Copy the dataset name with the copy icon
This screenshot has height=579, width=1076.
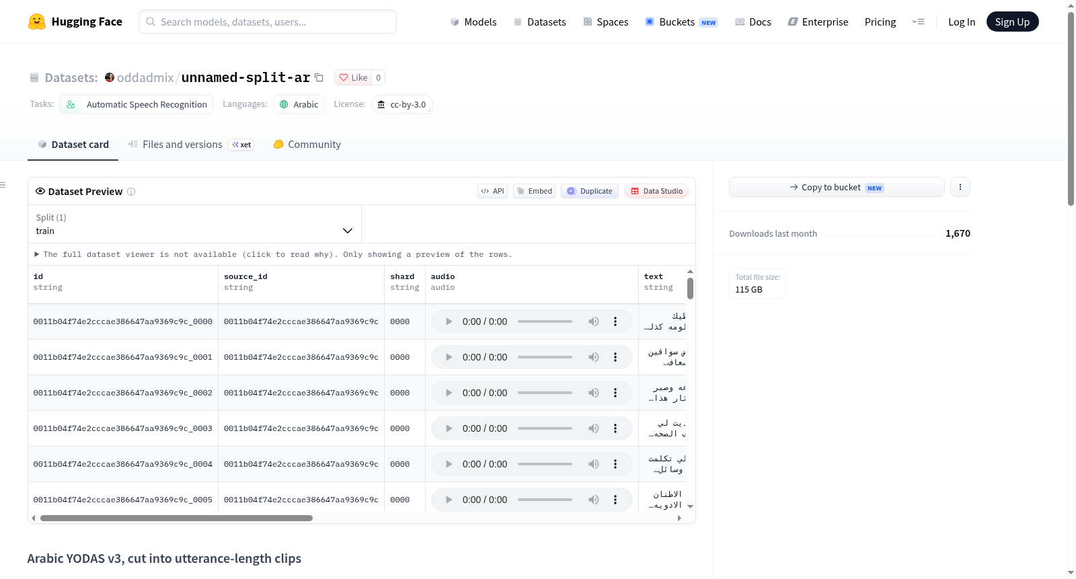319,77
